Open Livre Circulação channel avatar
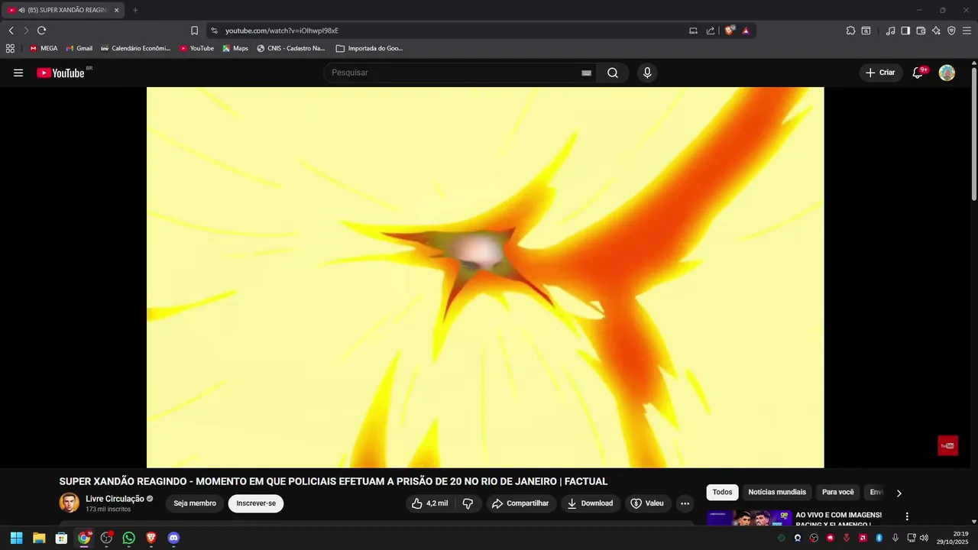This screenshot has height=550, width=978. 70,503
